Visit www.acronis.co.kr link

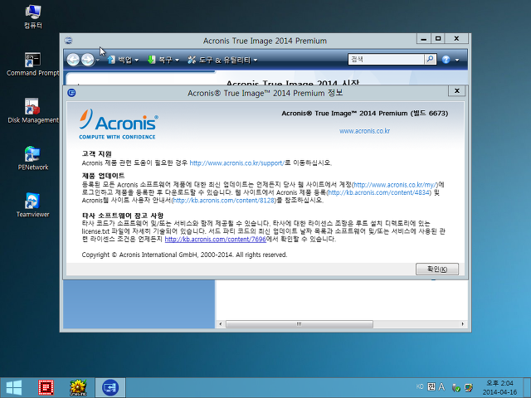pyautogui.click(x=364, y=131)
